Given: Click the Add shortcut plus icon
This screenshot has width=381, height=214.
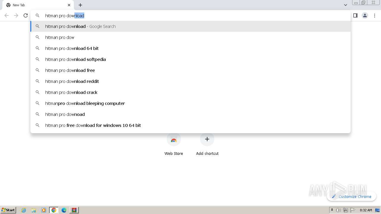Looking at the screenshot, I should click(207, 139).
